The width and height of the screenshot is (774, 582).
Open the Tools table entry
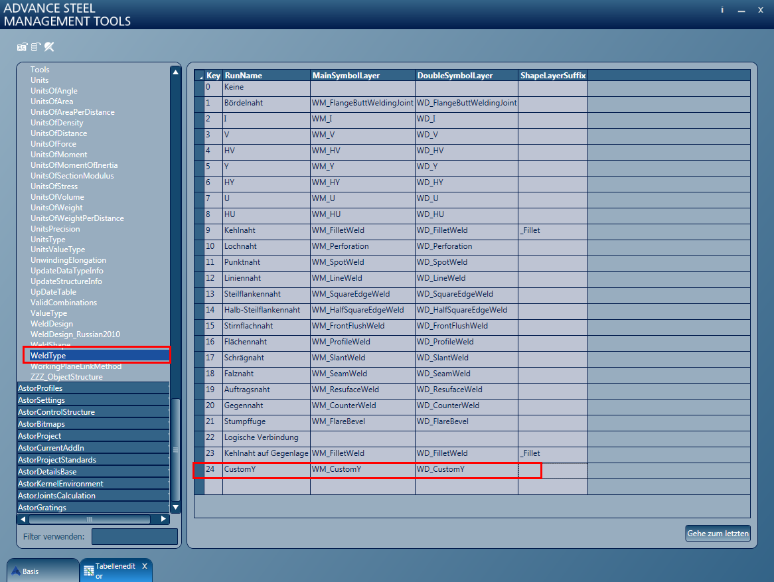coord(39,70)
